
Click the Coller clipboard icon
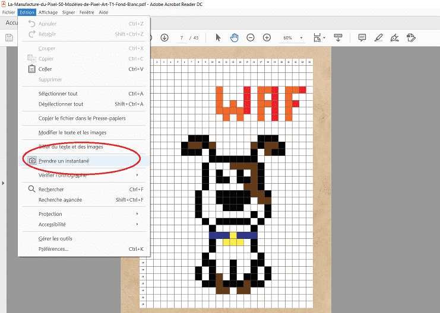point(32,69)
